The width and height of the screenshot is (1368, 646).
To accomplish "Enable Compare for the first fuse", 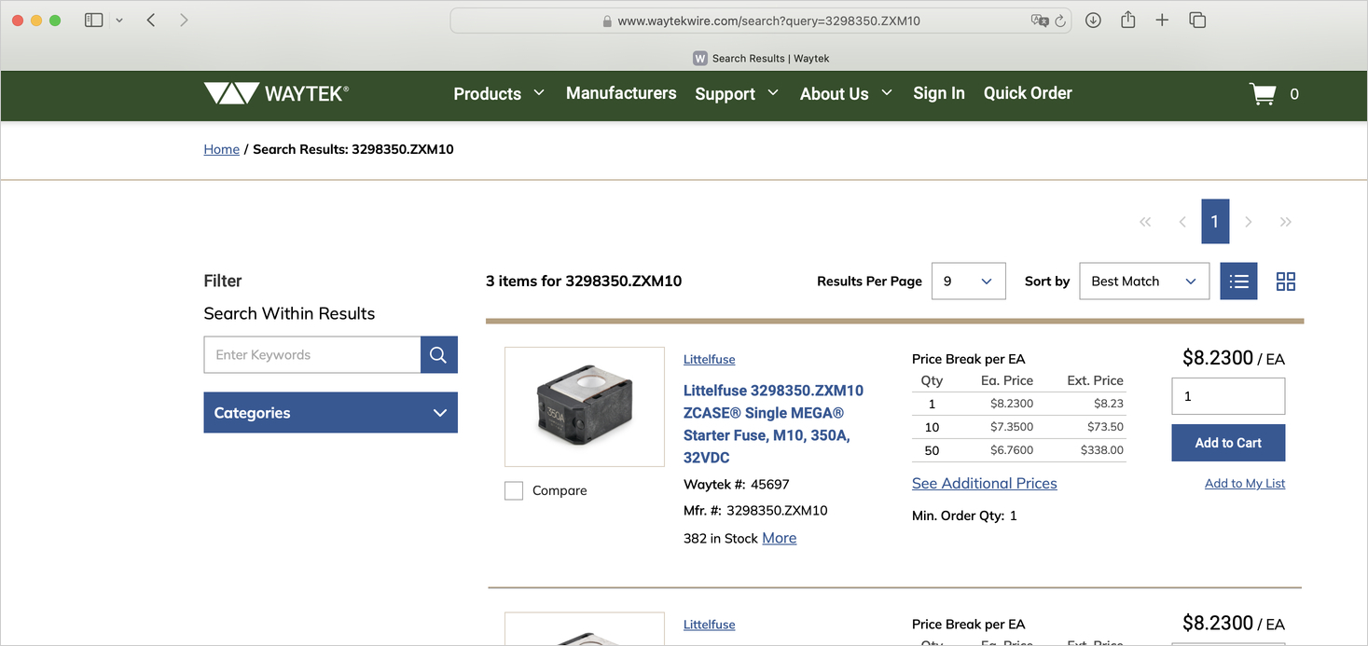I will [x=513, y=489].
